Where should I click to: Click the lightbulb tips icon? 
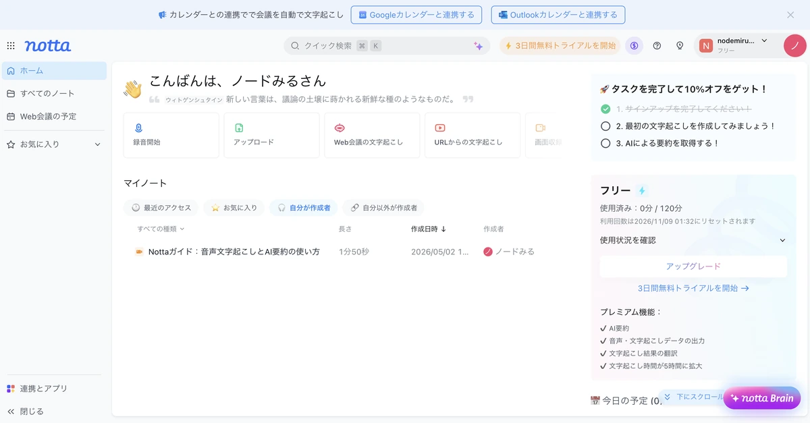[x=680, y=46]
